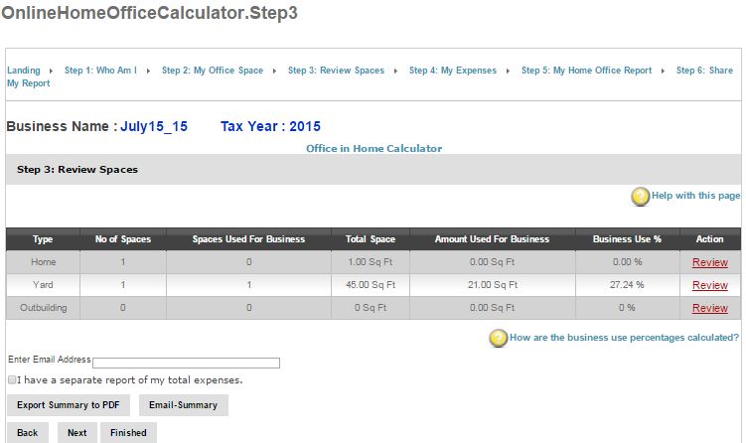Click the '21.00 Sq Ft' amount cell
The width and height of the screenshot is (746, 443).
pyautogui.click(x=492, y=285)
